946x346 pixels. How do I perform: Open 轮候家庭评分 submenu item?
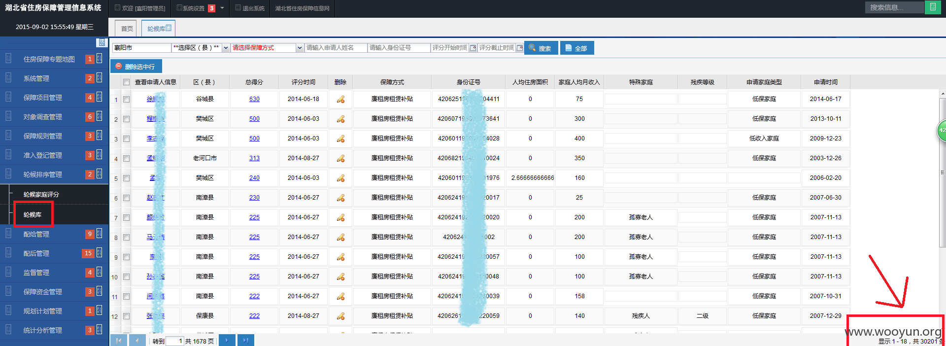(x=41, y=195)
